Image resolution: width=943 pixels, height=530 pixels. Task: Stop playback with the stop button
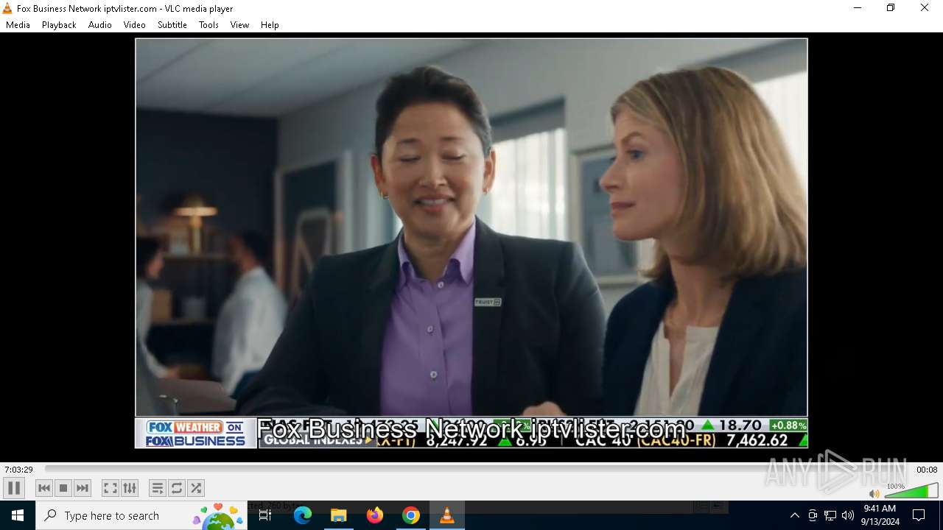[63, 488]
